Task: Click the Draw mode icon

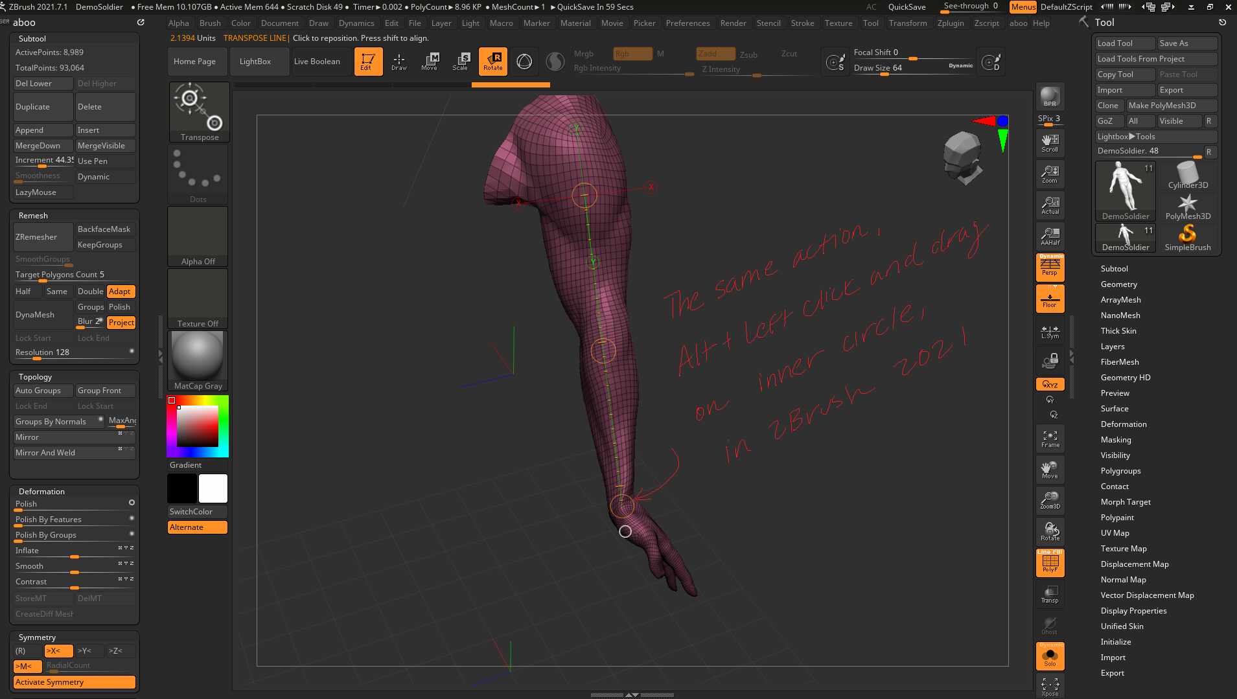Action: (399, 61)
